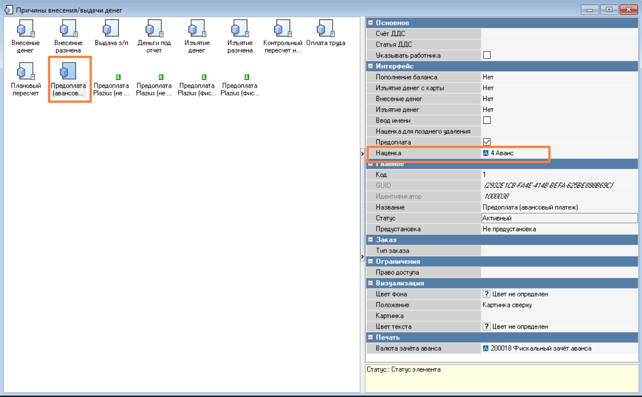Select the Внесение денег icon
The width and height of the screenshot is (642, 397).
[x=26, y=30]
